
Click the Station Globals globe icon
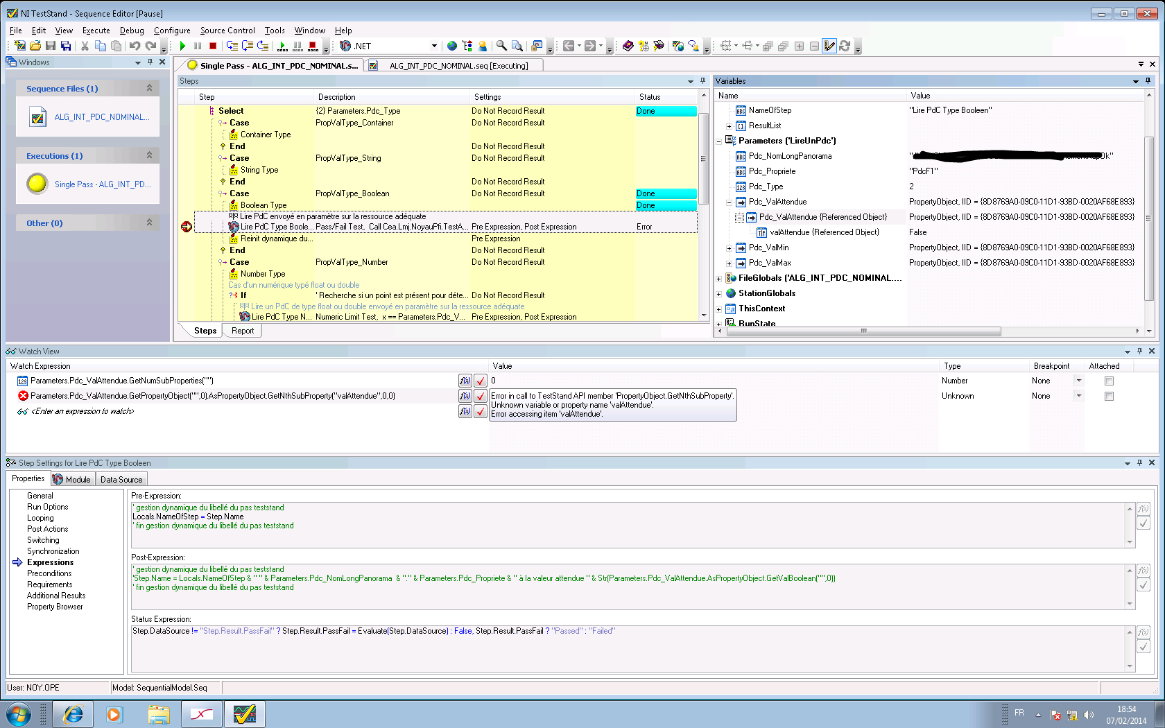(x=452, y=46)
